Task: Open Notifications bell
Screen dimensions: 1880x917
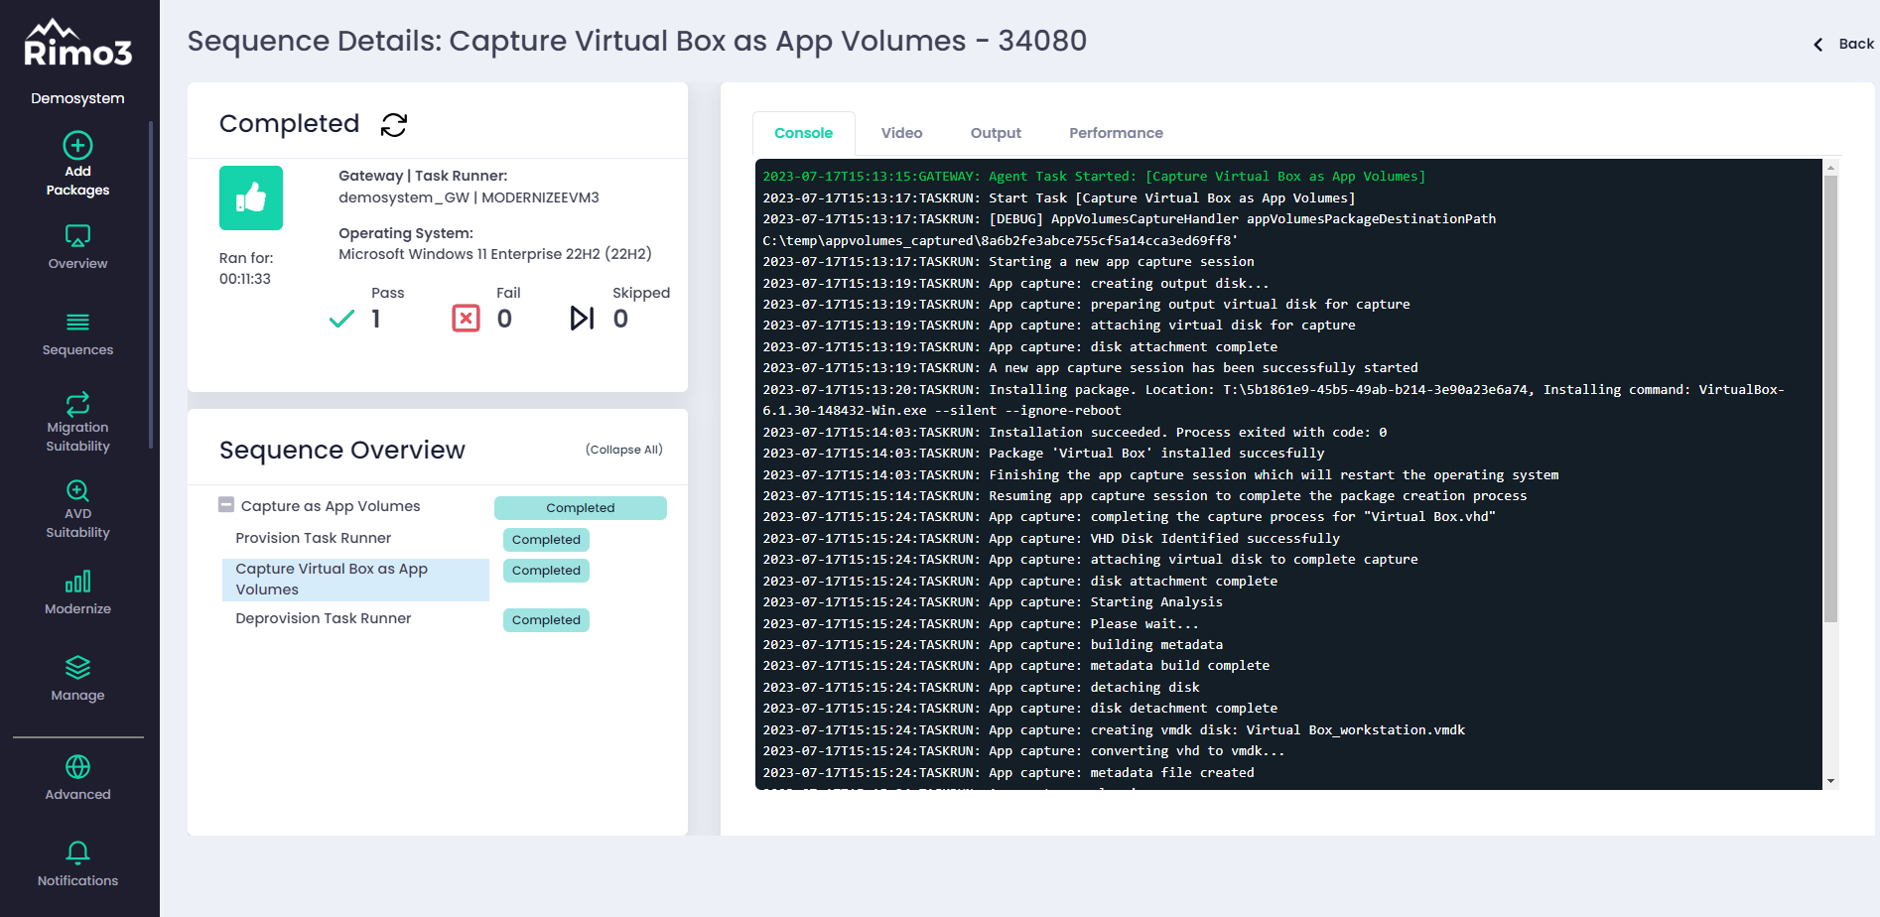Action: tap(77, 864)
